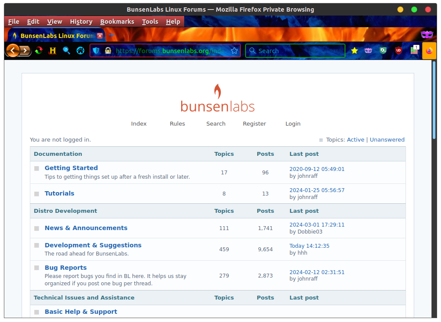Show Active topics

(x=355, y=139)
